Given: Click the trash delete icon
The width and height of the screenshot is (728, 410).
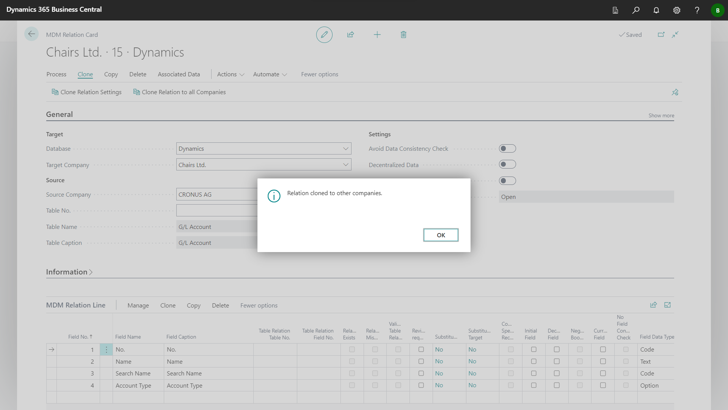Looking at the screenshot, I should [x=403, y=35].
